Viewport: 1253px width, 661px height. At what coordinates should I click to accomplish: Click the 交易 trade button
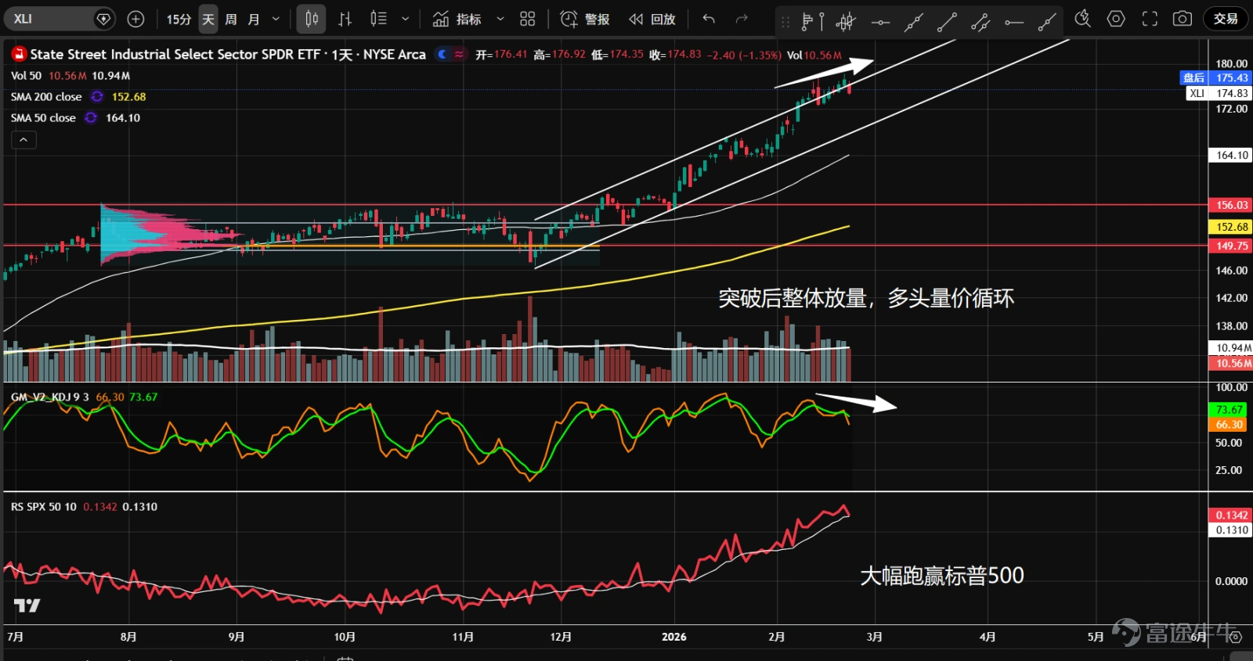point(1226,19)
